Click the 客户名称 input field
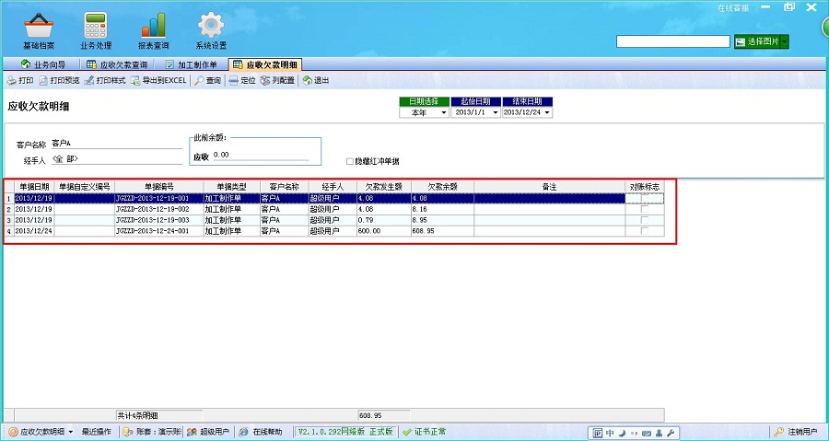This screenshot has height=441, width=829. (x=116, y=144)
